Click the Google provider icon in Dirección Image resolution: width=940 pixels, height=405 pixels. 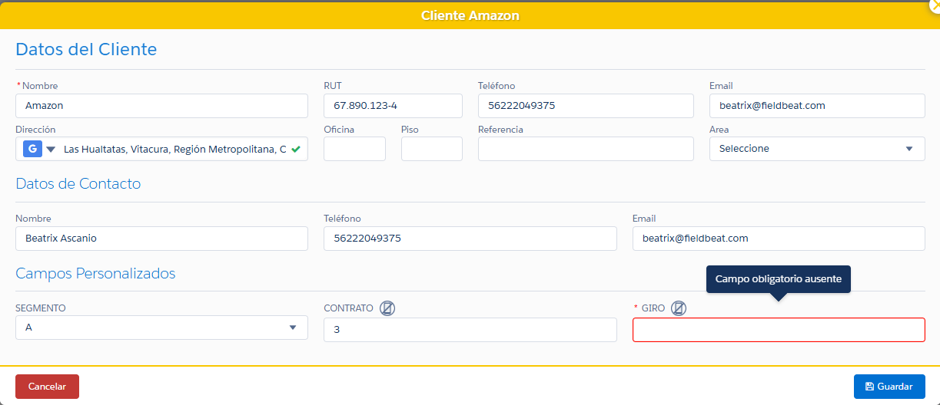[32, 149]
